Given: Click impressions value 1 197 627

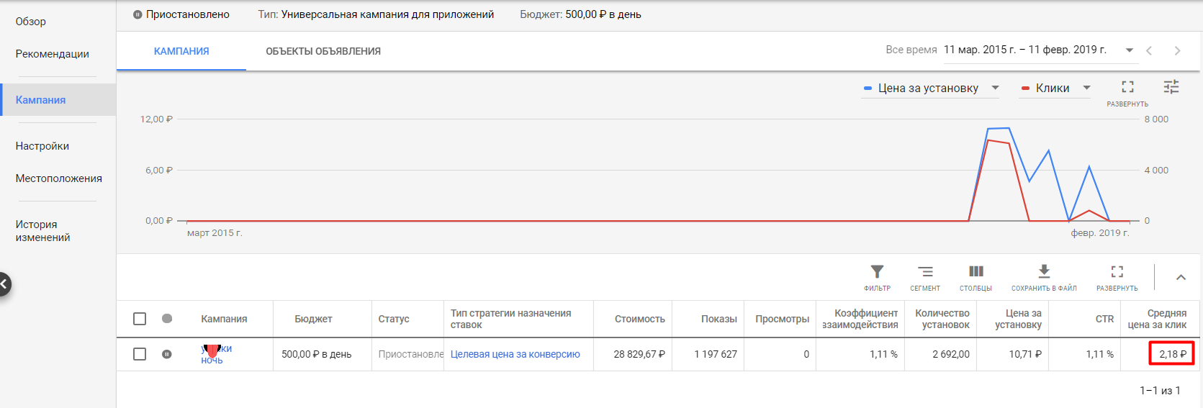Looking at the screenshot, I should 716,354.
